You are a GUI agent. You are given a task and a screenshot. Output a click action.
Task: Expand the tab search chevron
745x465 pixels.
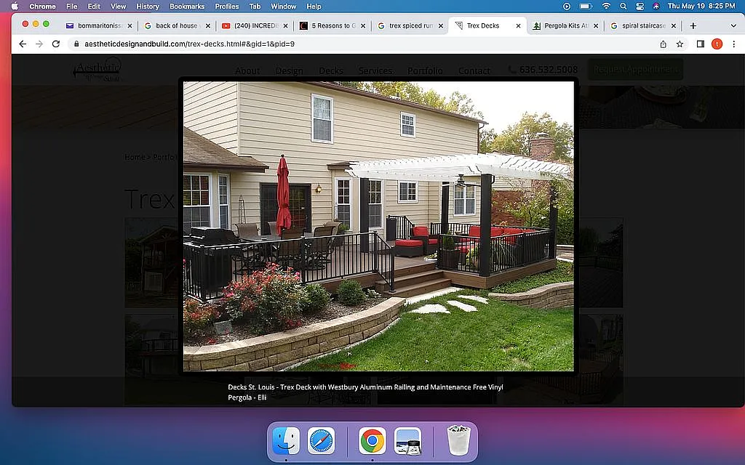733,25
